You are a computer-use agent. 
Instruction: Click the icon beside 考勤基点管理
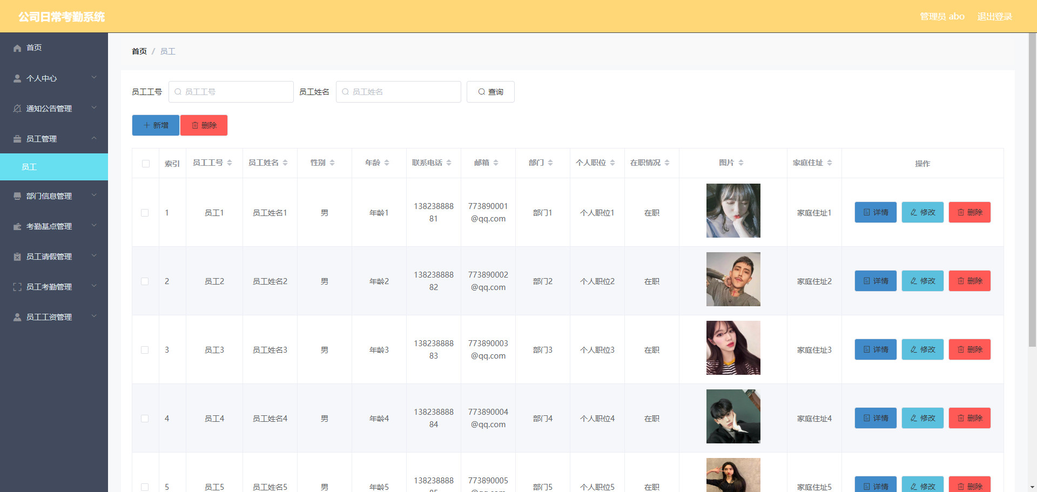(17, 226)
